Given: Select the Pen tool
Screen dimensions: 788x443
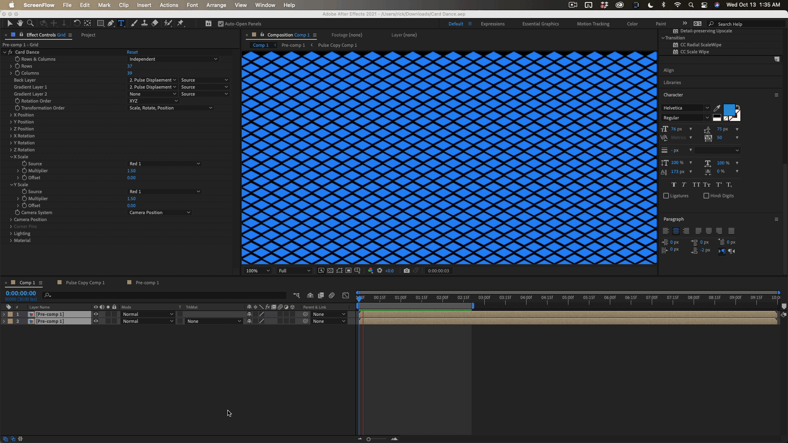Looking at the screenshot, I should point(111,23).
